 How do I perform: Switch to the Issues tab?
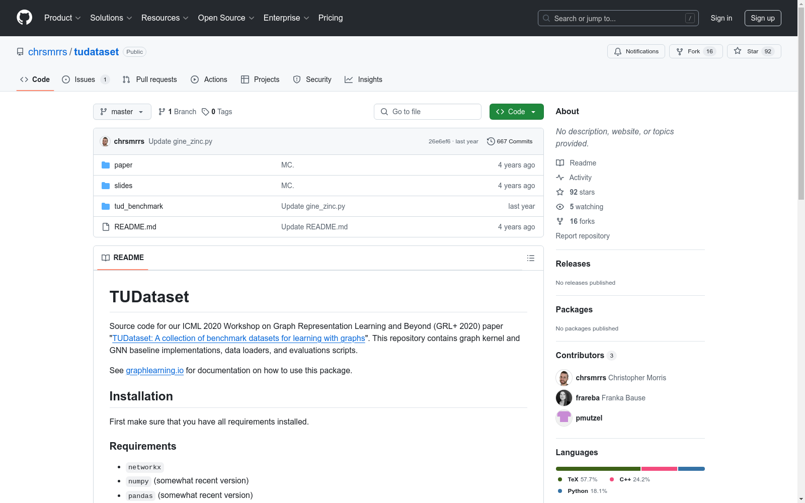86,79
